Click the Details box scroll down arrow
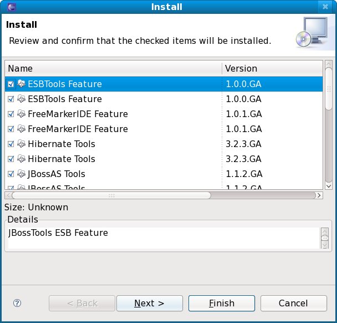 (x=325, y=244)
